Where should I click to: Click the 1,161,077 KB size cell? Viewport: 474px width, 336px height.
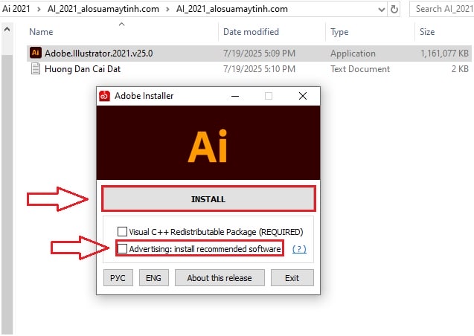coord(444,53)
